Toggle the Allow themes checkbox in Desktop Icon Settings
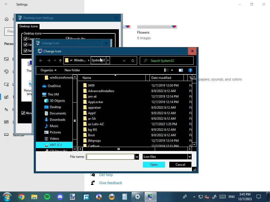 pyautogui.click(x=23, y=113)
